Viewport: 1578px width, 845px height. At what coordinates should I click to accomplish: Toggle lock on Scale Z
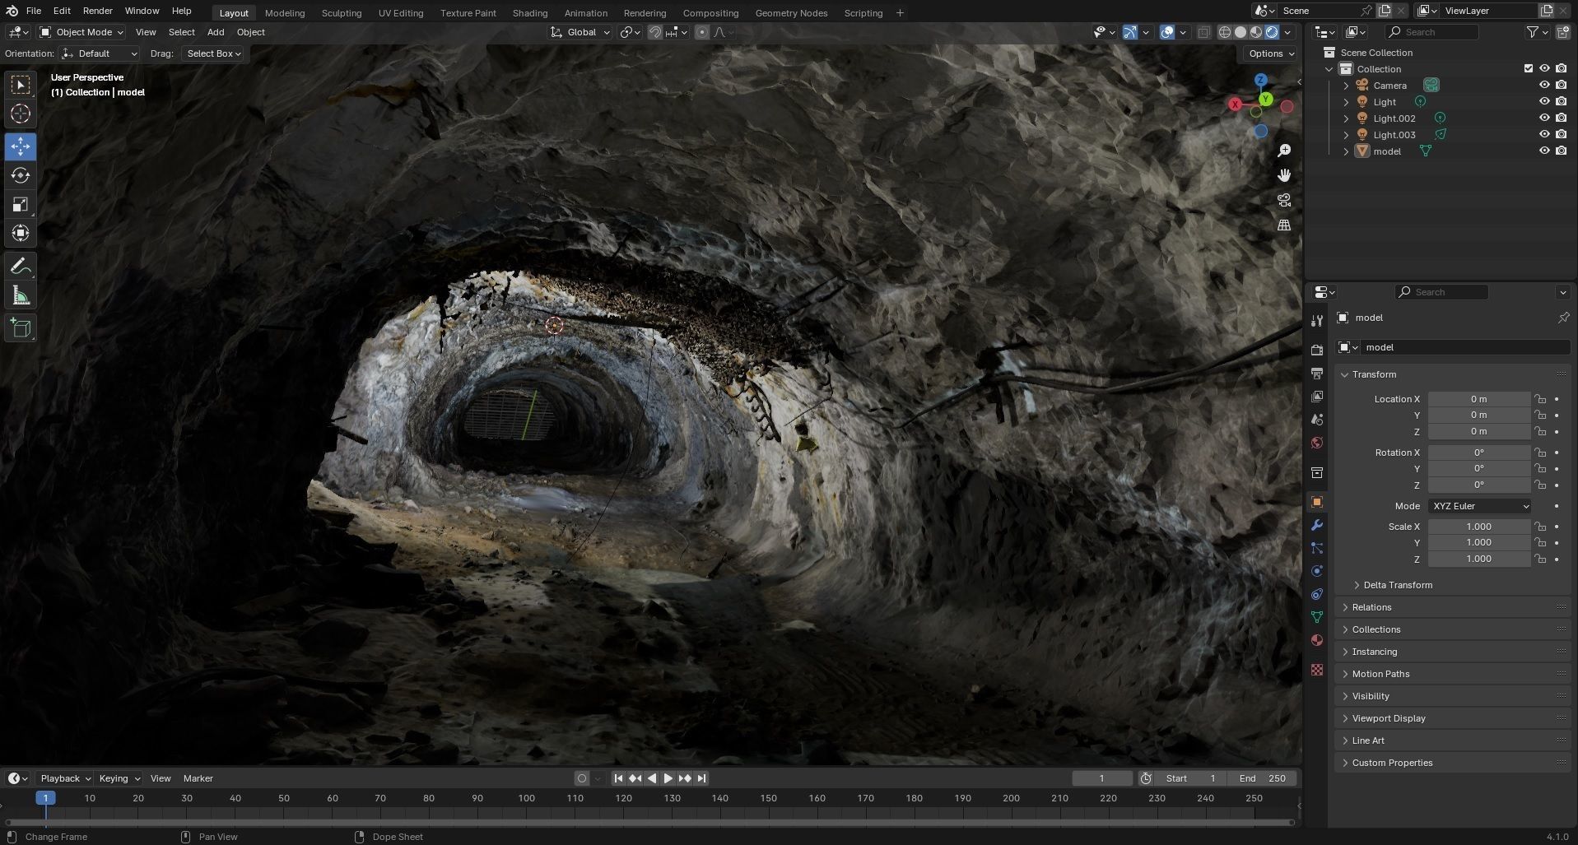coord(1539,559)
